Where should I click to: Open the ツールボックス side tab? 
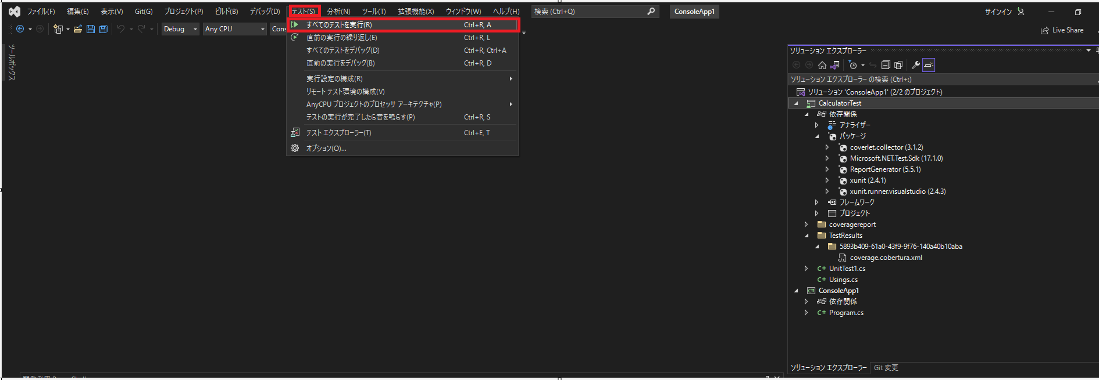pos(12,62)
